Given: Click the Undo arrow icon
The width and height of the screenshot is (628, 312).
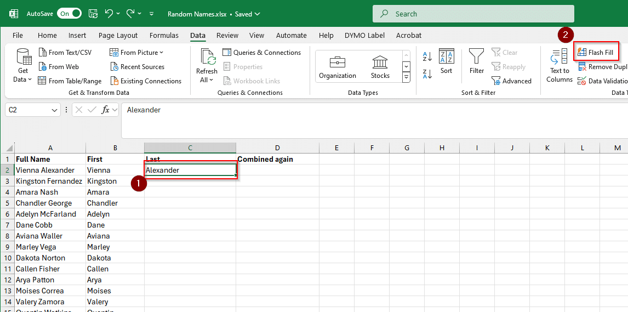Looking at the screenshot, I should [x=109, y=14].
